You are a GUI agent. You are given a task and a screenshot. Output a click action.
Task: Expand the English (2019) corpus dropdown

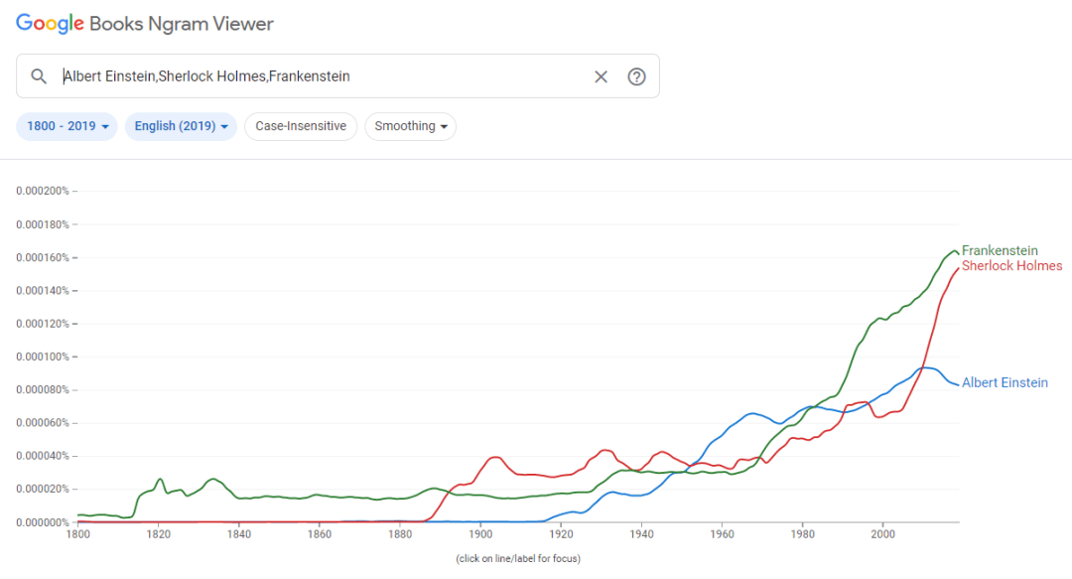tap(181, 126)
